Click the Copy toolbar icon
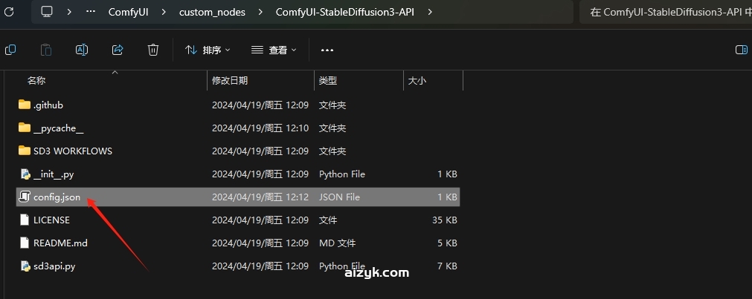 click(x=10, y=50)
